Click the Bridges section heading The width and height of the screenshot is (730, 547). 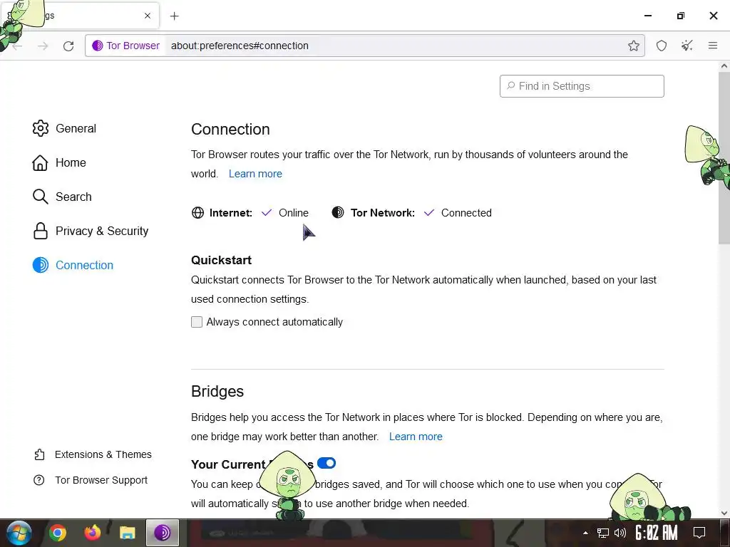[x=217, y=392]
